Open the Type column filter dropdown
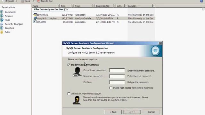The image size is (205, 115). coord(93,6)
